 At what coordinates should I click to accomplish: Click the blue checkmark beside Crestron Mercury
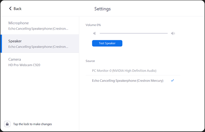tap(172, 81)
